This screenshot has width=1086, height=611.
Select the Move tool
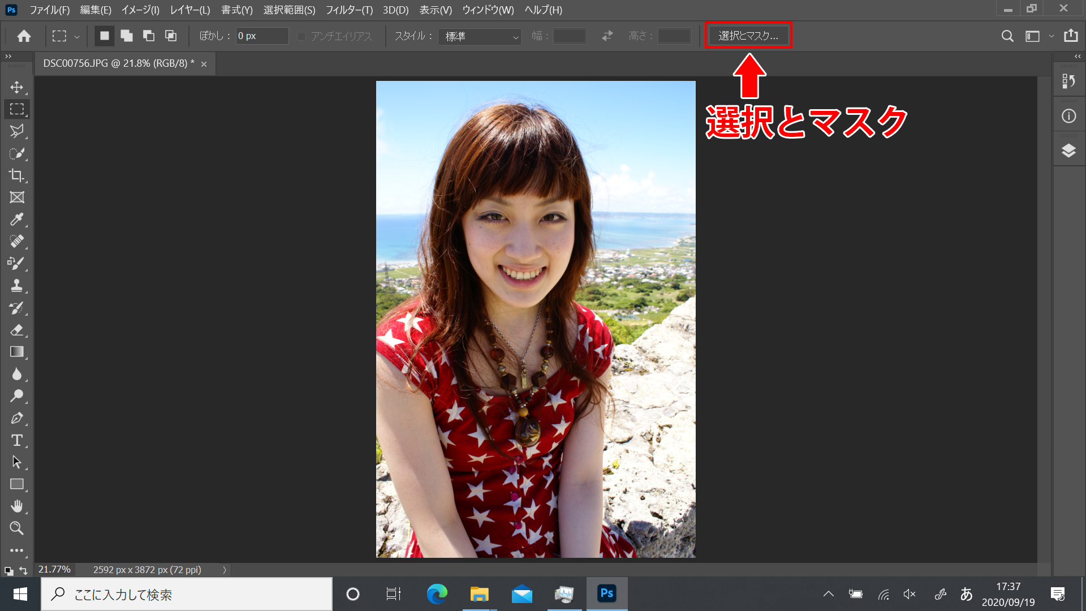point(16,87)
